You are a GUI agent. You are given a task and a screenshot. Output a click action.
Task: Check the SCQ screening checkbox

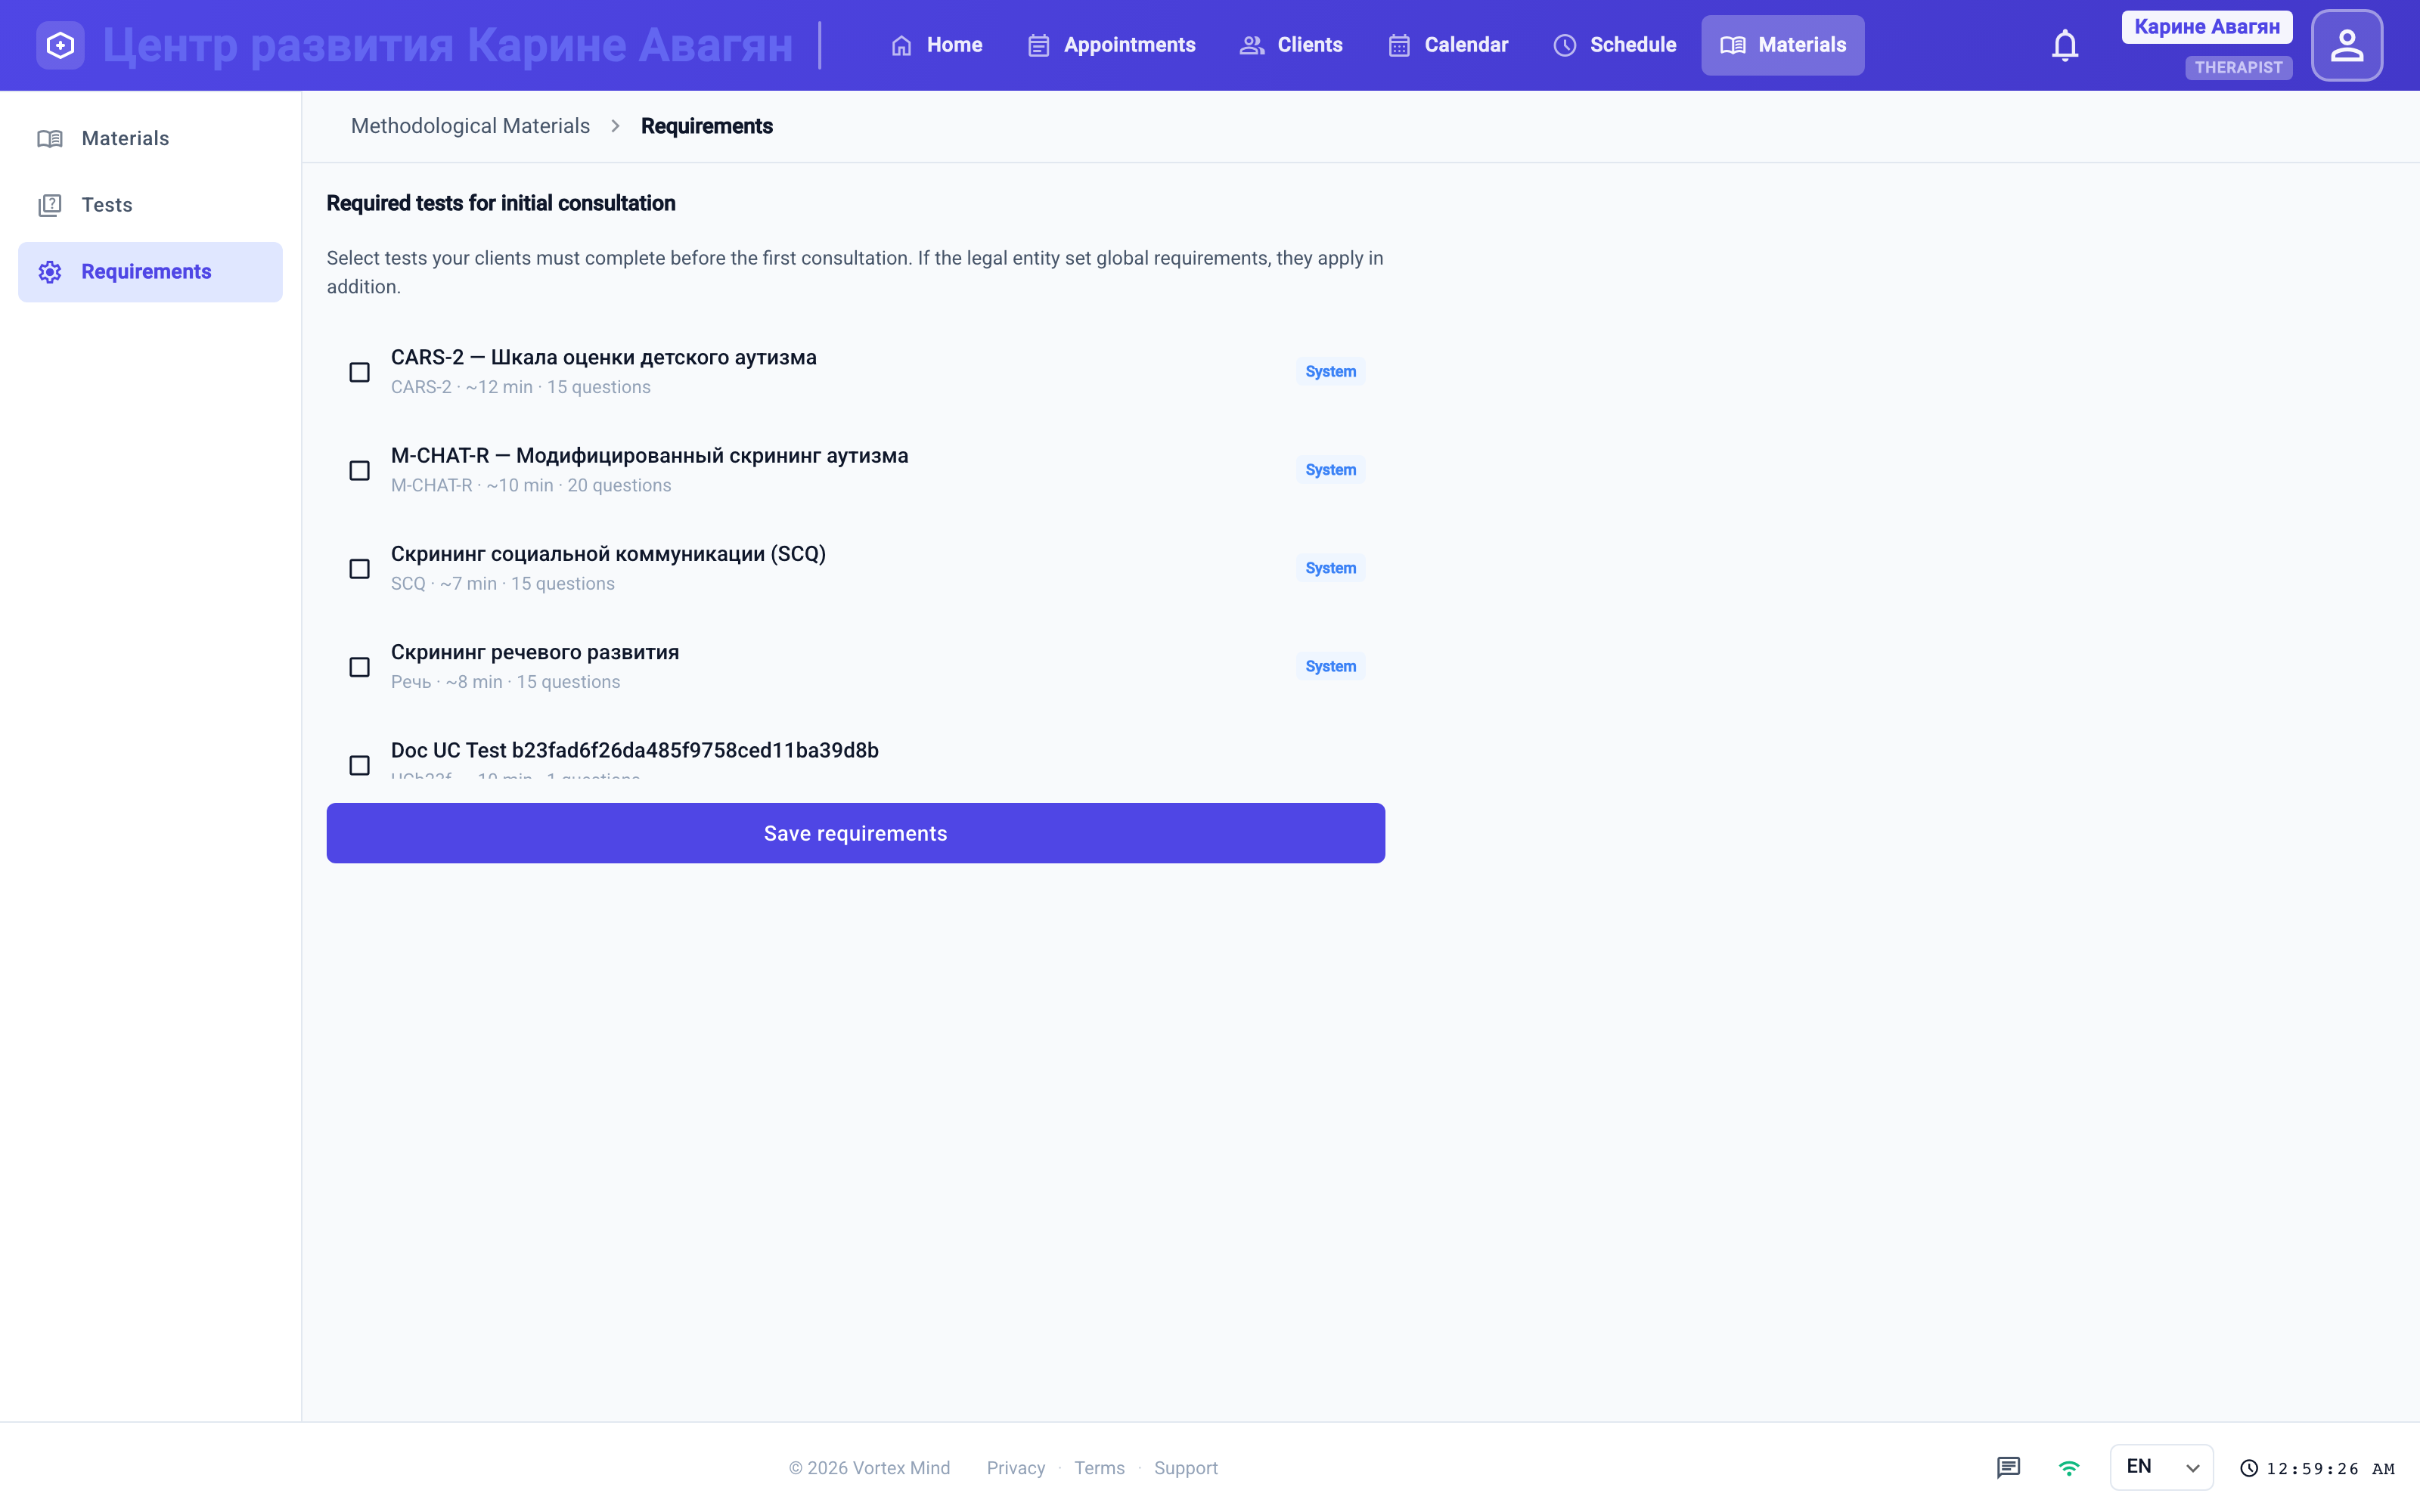tap(359, 569)
